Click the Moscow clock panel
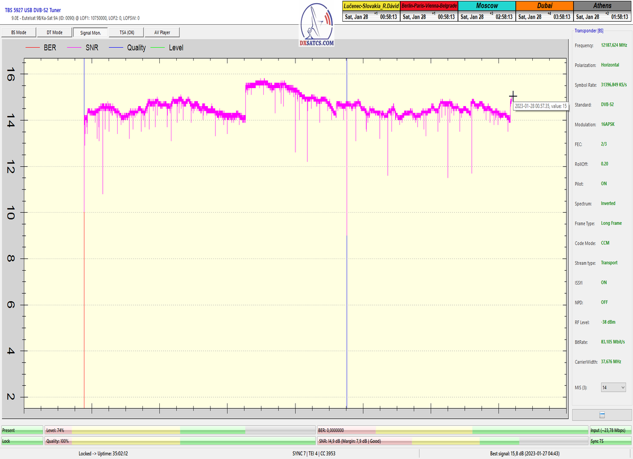This screenshot has width=633, height=459. pos(486,11)
